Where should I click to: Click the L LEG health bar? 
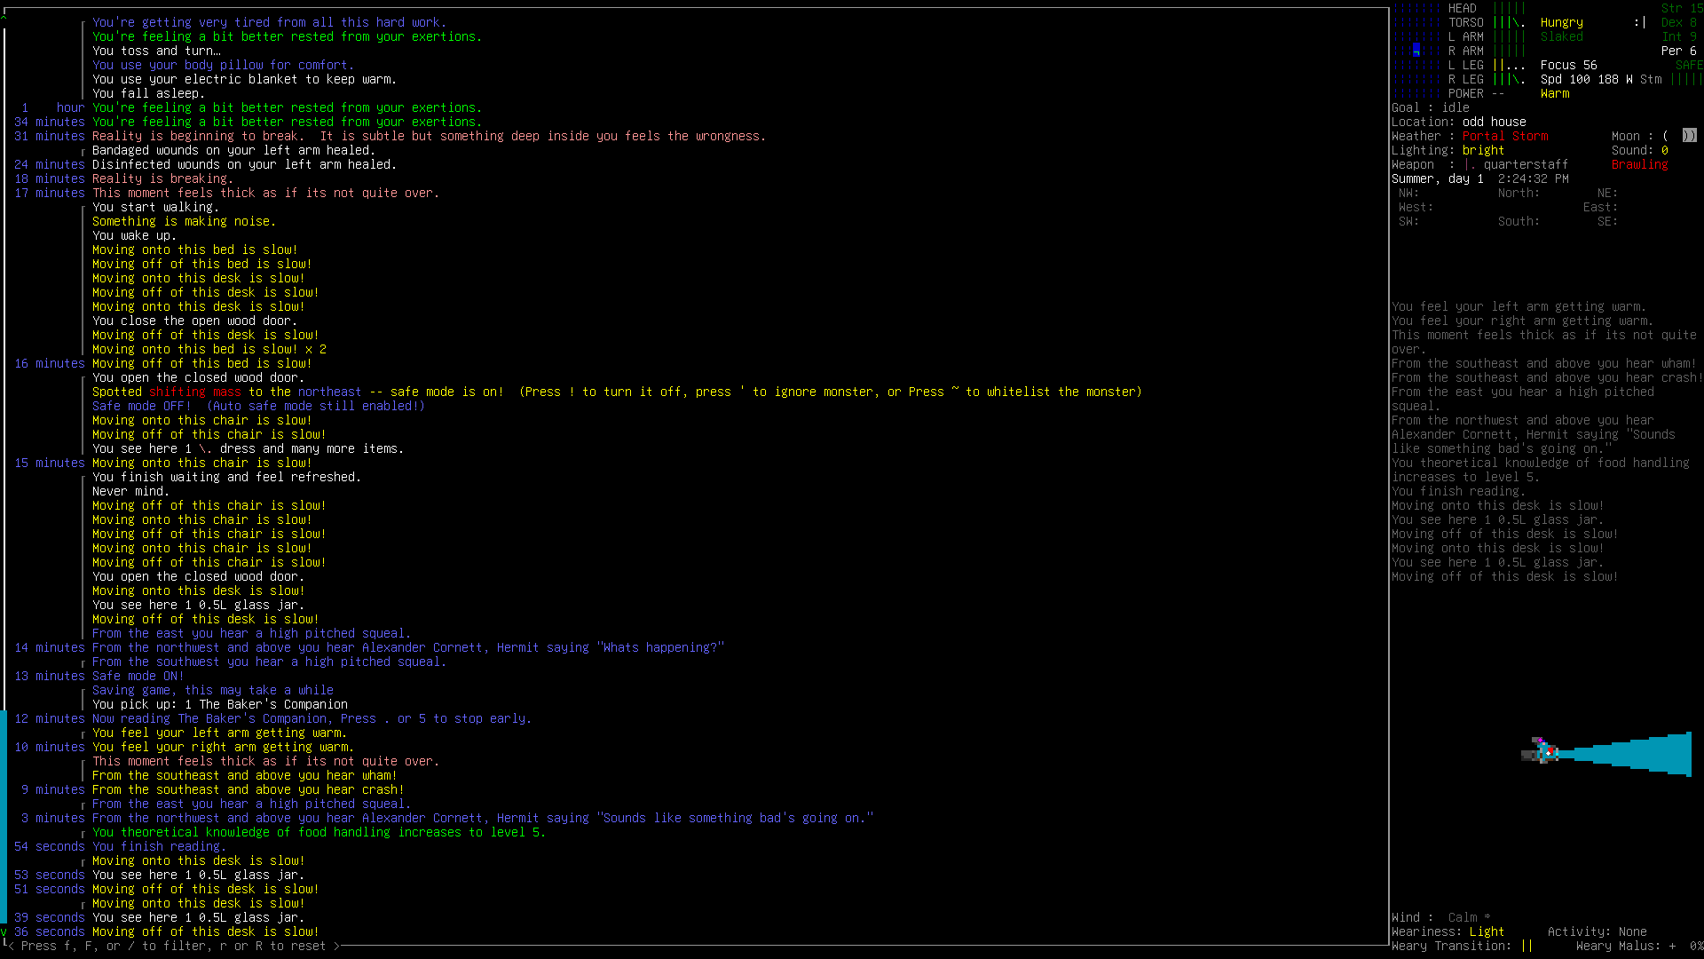[x=1509, y=65]
